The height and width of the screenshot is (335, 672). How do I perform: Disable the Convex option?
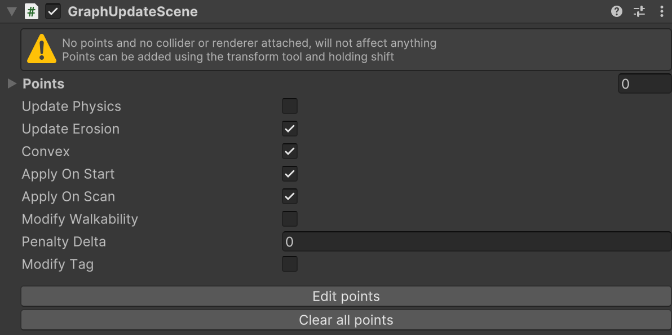[290, 151]
